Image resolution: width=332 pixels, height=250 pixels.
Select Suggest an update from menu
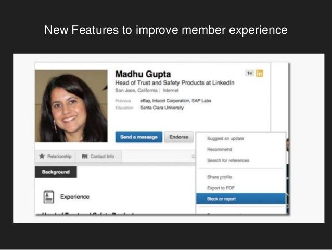point(225,138)
